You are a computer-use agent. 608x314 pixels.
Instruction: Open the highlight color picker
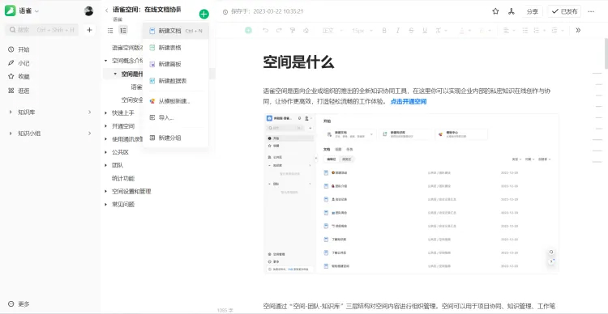point(485,30)
